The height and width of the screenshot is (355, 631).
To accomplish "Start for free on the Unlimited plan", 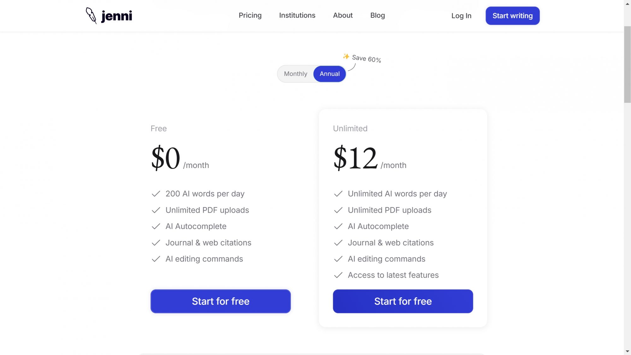I will [403, 301].
